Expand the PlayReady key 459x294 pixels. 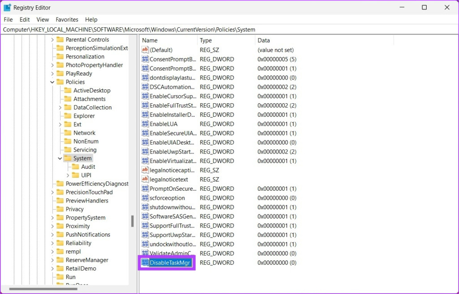[x=52, y=74]
